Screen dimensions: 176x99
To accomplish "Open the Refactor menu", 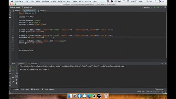I will pos(61,1).
